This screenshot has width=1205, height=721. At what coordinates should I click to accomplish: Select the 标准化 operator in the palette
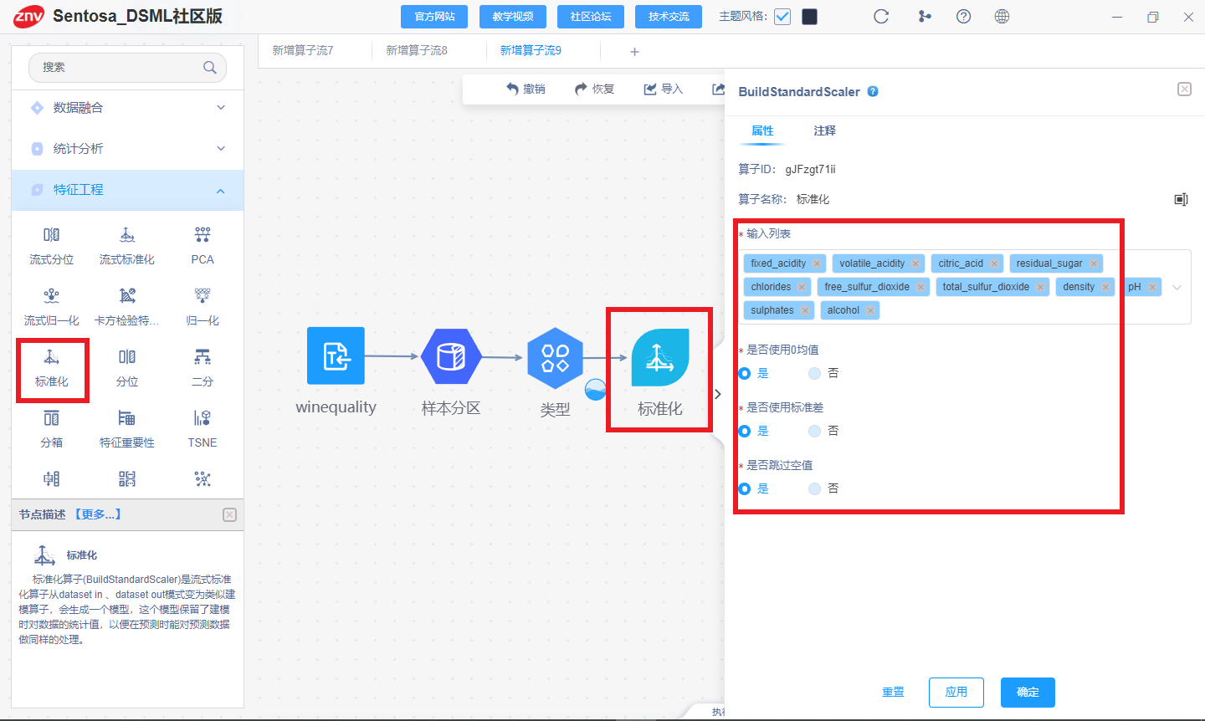click(x=51, y=357)
